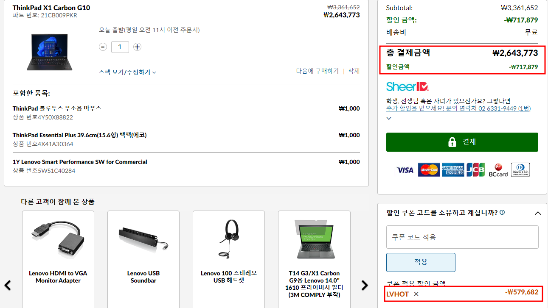Open the ThinkPad X1 Carbon laptop image
This screenshot has height=308, width=548.
50,52
